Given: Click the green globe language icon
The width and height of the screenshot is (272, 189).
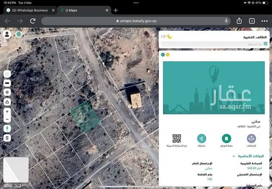Looking at the screenshot, I should tap(19, 34).
